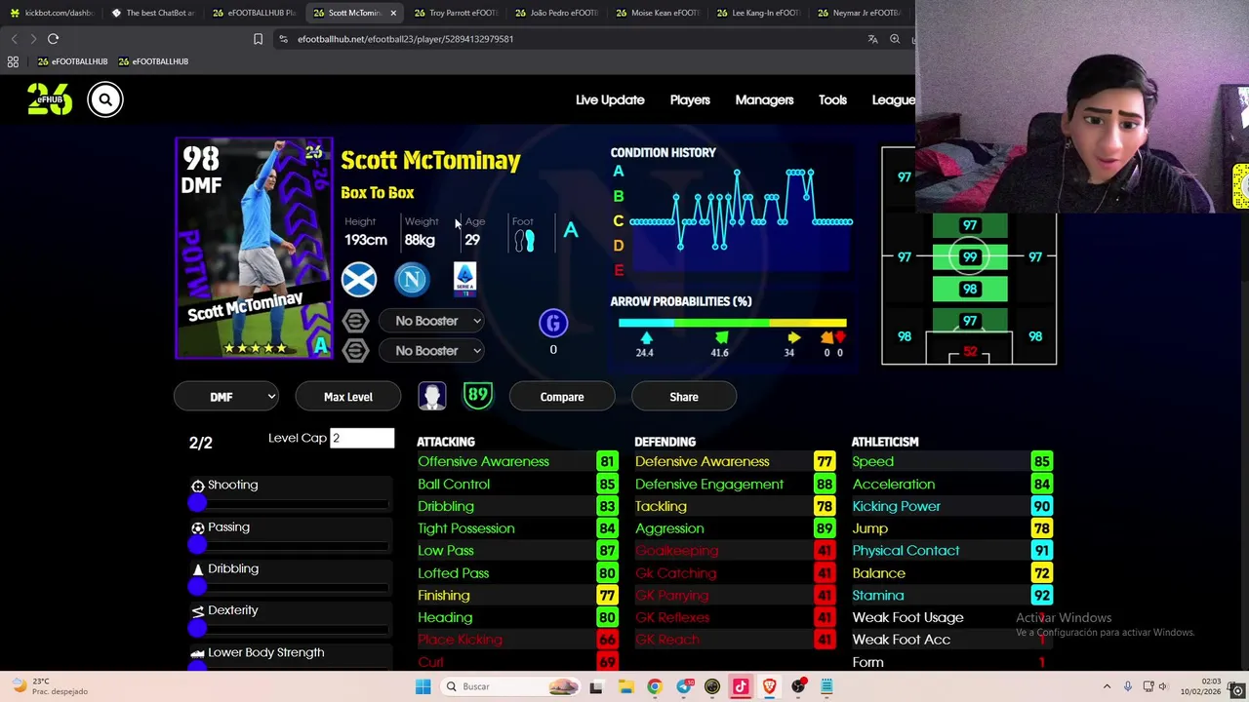This screenshot has height=702, width=1249.
Task: Click the Windows taskbar search box
Action: [x=509, y=686]
